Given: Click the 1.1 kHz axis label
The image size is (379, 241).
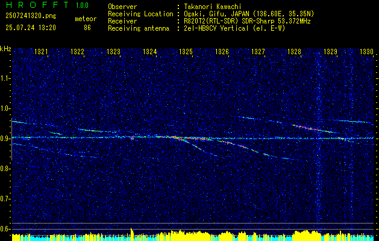Looking at the screenshot, I should pos(5,78).
